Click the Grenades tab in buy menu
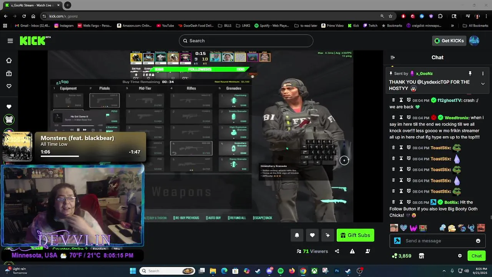Image resolution: width=492 pixels, height=277 pixels. tap(234, 88)
